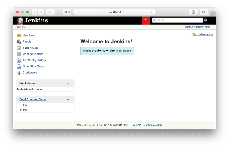Click the localhost address bar
The width and height of the screenshot is (229, 148).
click(x=114, y=12)
